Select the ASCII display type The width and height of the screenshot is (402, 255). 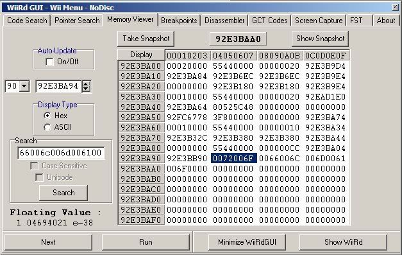tap(47, 127)
